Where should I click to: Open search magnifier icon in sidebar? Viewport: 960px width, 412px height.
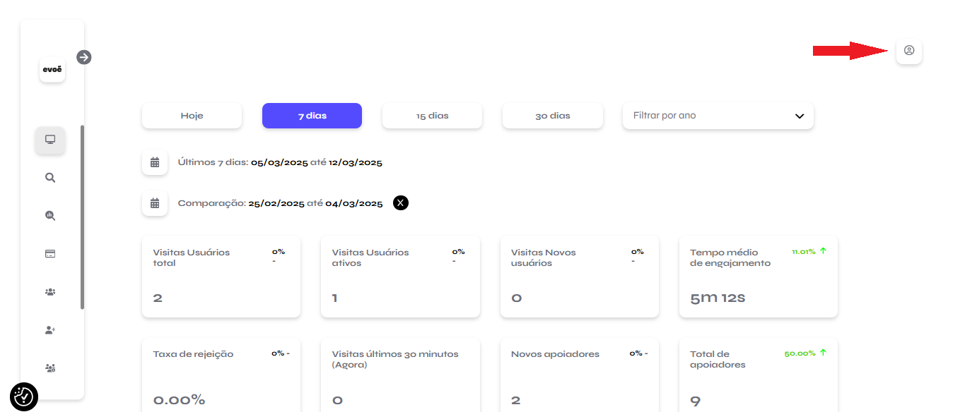tap(50, 178)
